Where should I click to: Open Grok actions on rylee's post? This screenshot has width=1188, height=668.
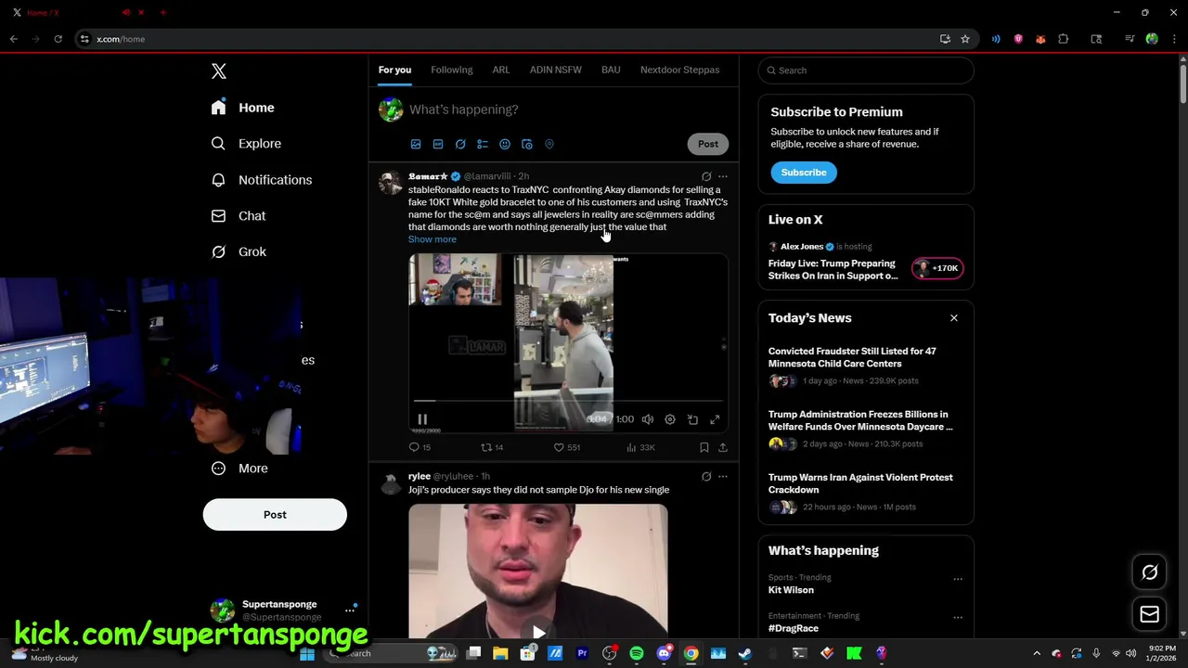click(706, 477)
